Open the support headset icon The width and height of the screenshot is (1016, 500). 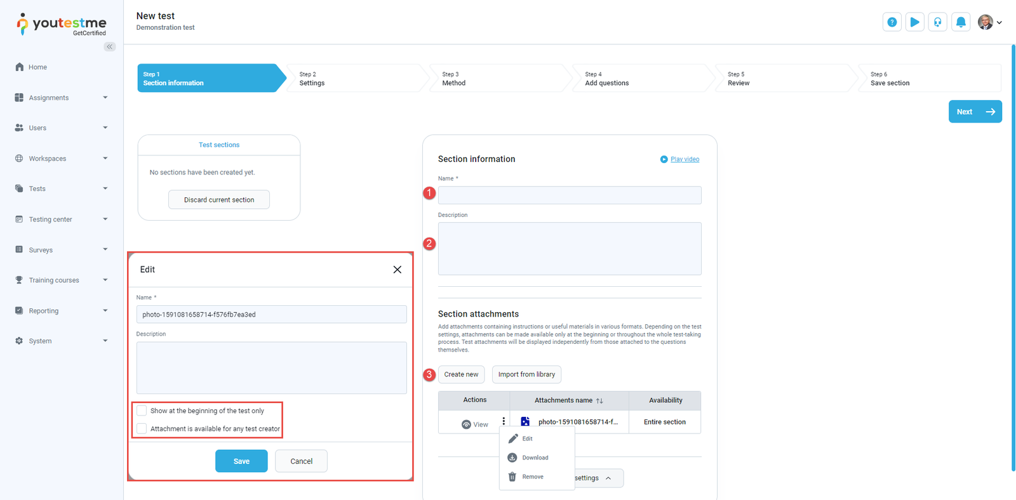[x=937, y=22]
